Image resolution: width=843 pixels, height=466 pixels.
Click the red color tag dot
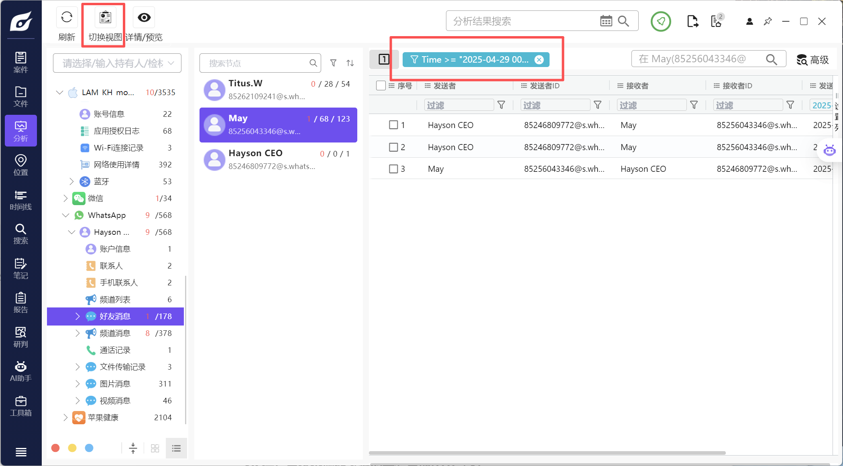pos(55,448)
